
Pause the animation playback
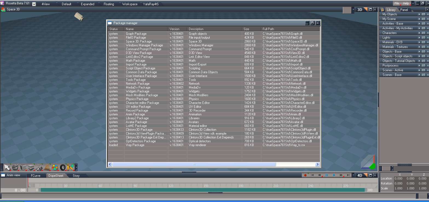coord(327,175)
